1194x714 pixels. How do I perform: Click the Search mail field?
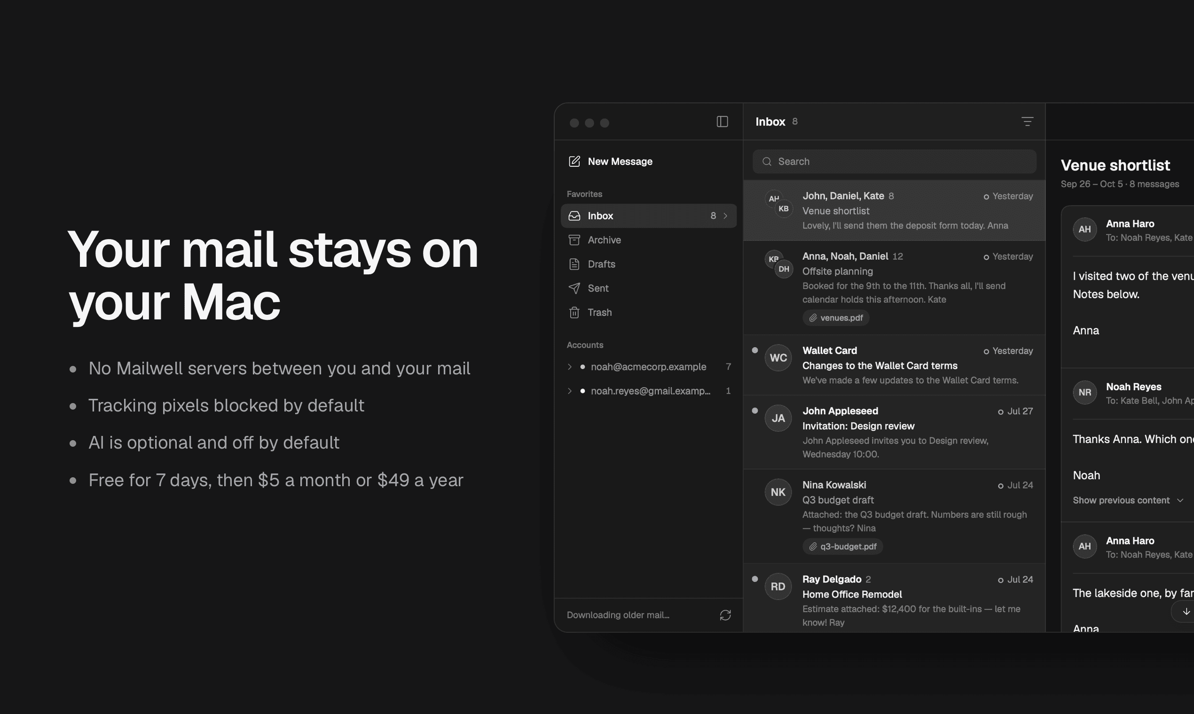click(894, 161)
